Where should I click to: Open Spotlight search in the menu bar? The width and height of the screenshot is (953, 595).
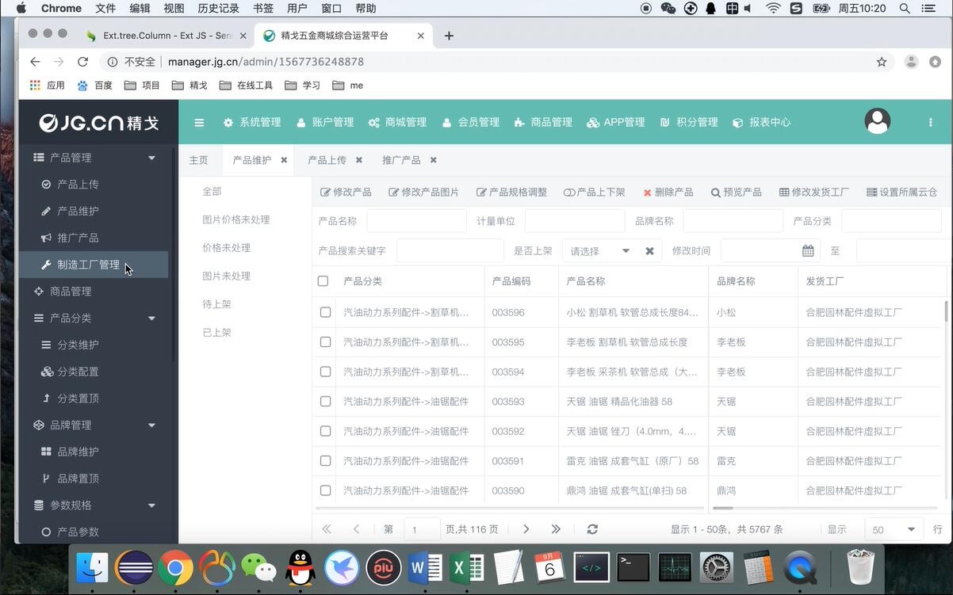905,8
